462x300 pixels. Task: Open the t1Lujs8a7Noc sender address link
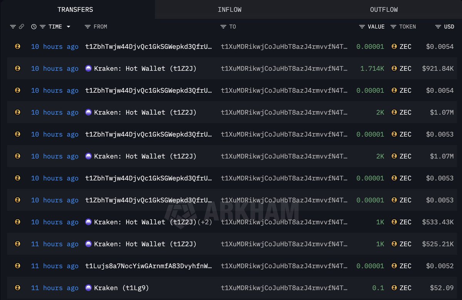click(x=148, y=266)
